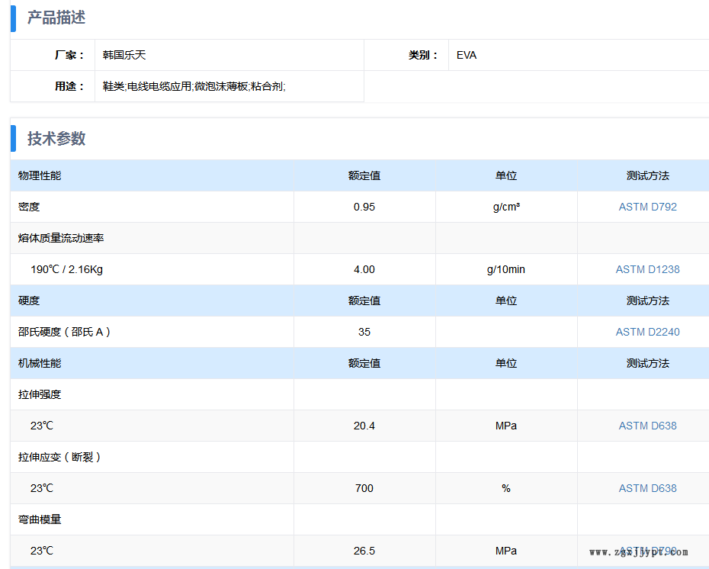The image size is (709, 569).
Task: Click the ASTM D2240 hardness test link
Action: [x=647, y=332]
